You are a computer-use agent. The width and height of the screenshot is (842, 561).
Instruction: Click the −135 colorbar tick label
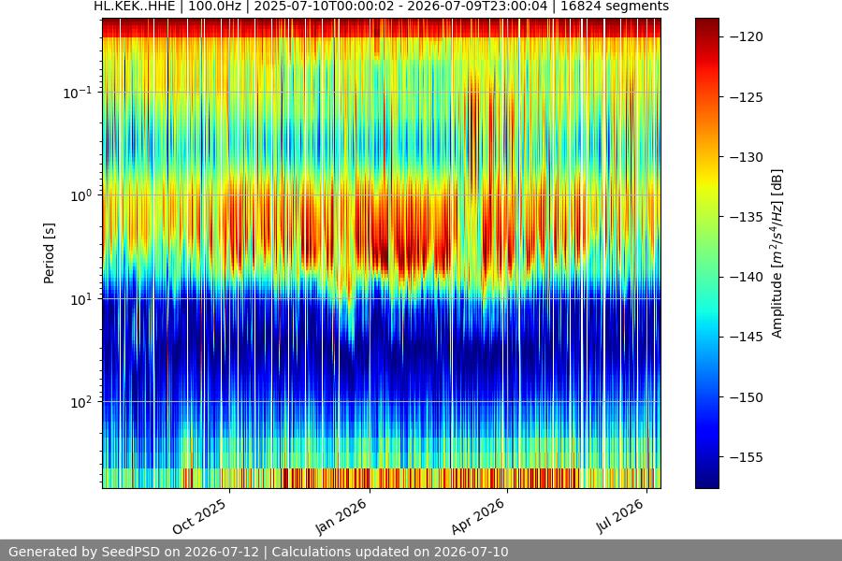pyautogui.click(x=747, y=217)
